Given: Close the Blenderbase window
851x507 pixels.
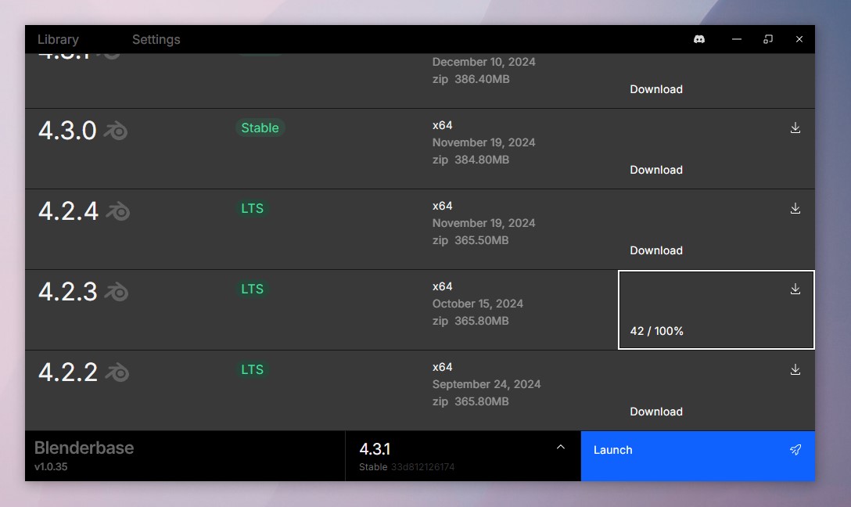Looking at the screenshot, I should pyautogui.click(x=799, y=39).
